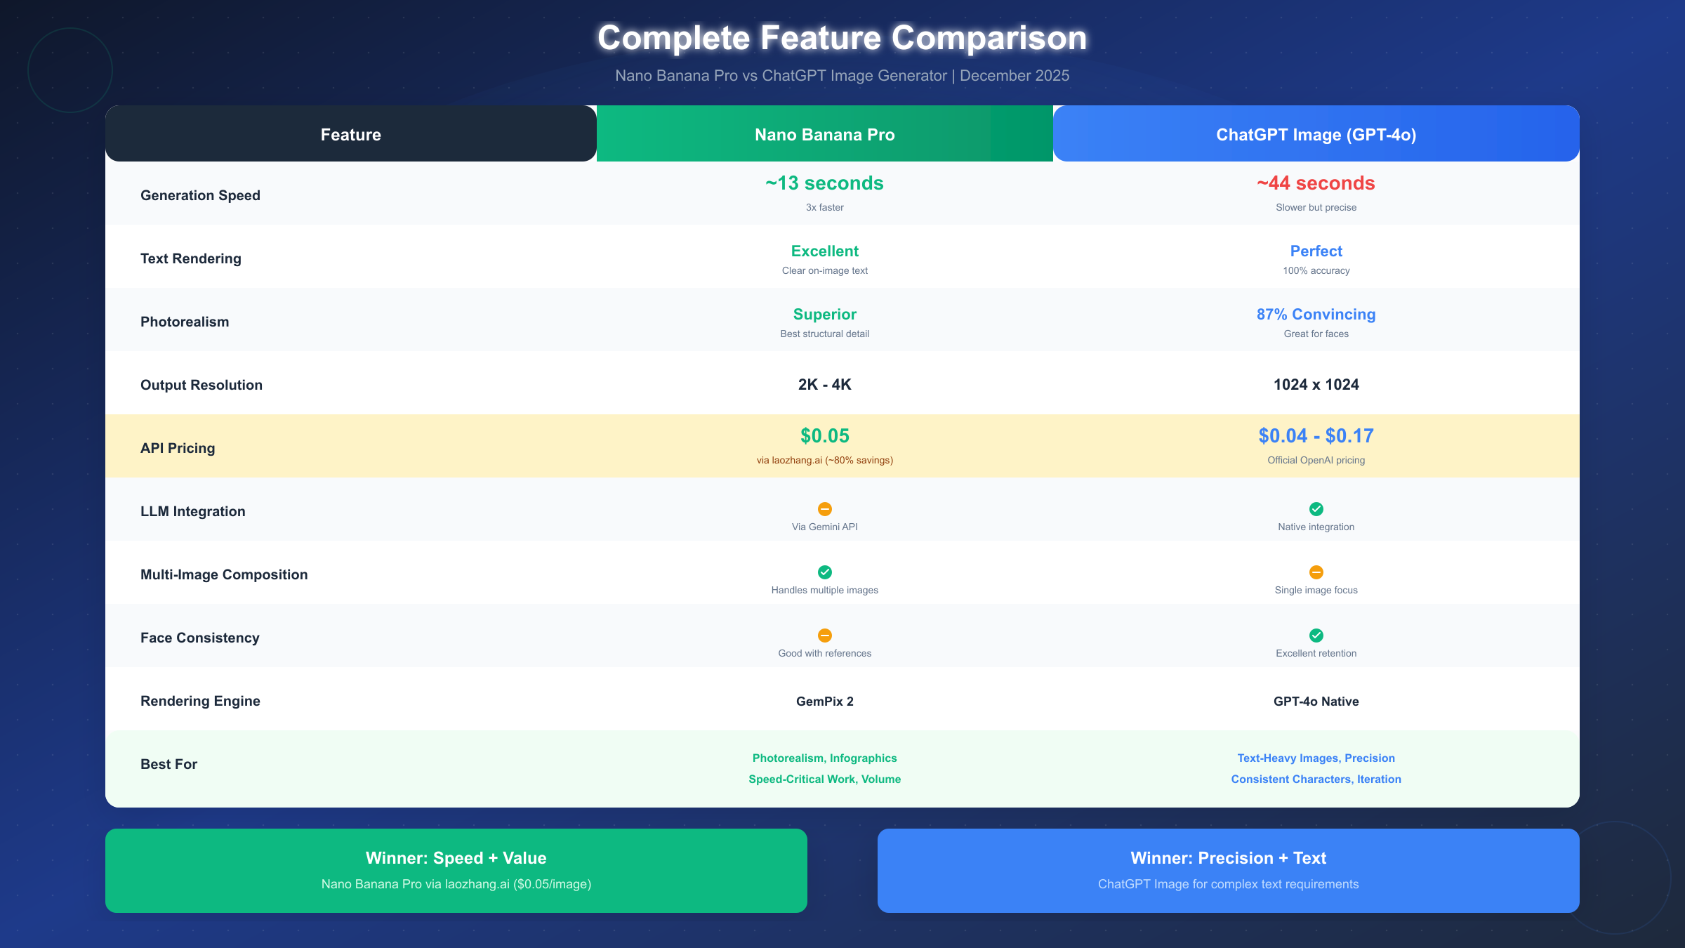Click the GemPix 2 rendering engine label
Image resolution: width=1685 pixels, height=948 pixels.
[x=825, y=701]
